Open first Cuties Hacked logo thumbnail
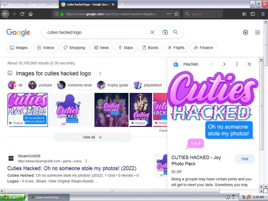 27,110
